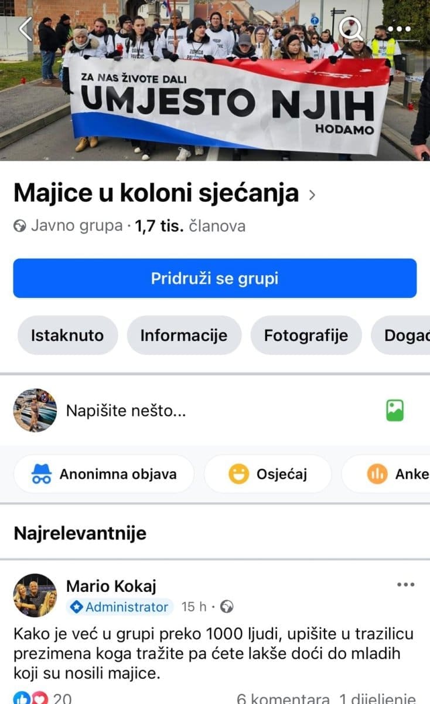View the 6 komentara comments link
Image resolution: width=430 pixels, height=704 pixels.
pos(283,698)
